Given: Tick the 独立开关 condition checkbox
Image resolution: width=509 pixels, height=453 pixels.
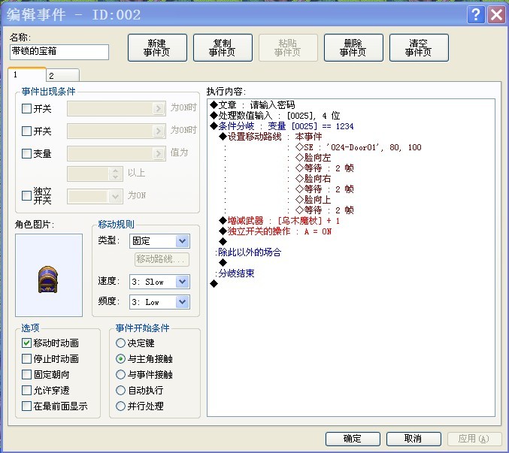Looking at the screenshot, I should pyautogui.click(x=26, y=195).
